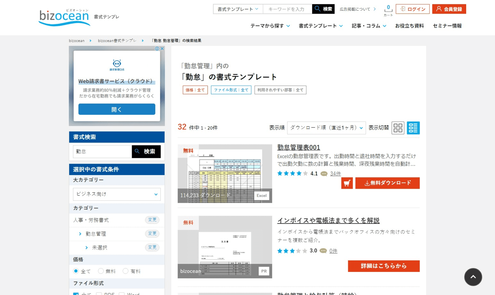Viewport: 495px width, 295px height.
Task: Switch to grid view layout
Action: 397,128
